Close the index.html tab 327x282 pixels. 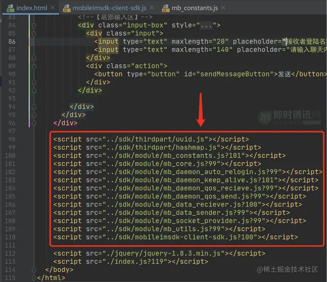[x=53, y=8]
